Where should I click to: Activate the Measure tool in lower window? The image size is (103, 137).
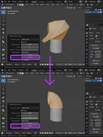[x=3, y=110]
